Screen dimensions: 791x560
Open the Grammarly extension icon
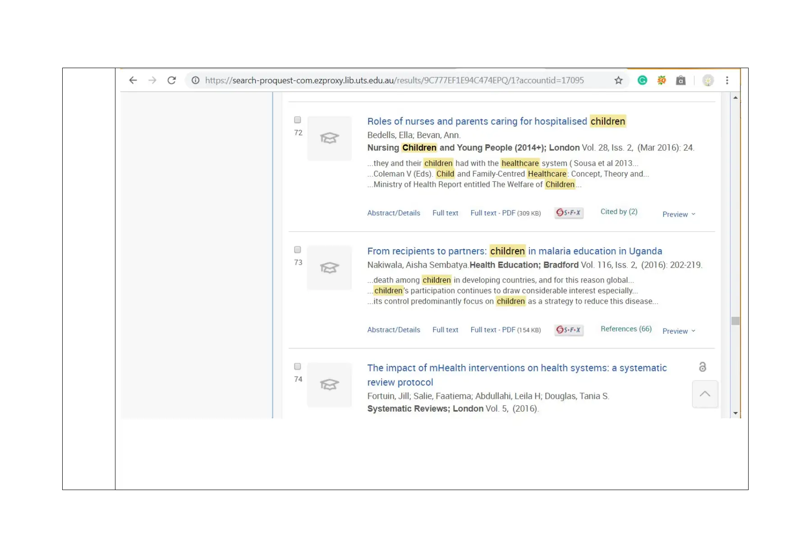coord(642,80)
